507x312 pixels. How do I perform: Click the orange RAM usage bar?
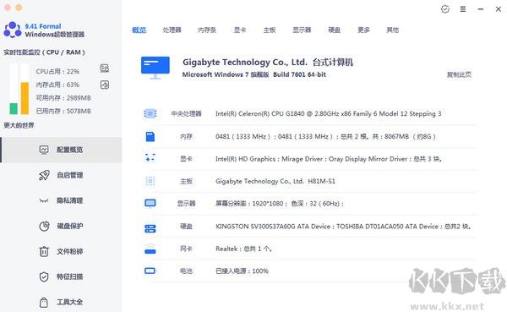[25, 98]
